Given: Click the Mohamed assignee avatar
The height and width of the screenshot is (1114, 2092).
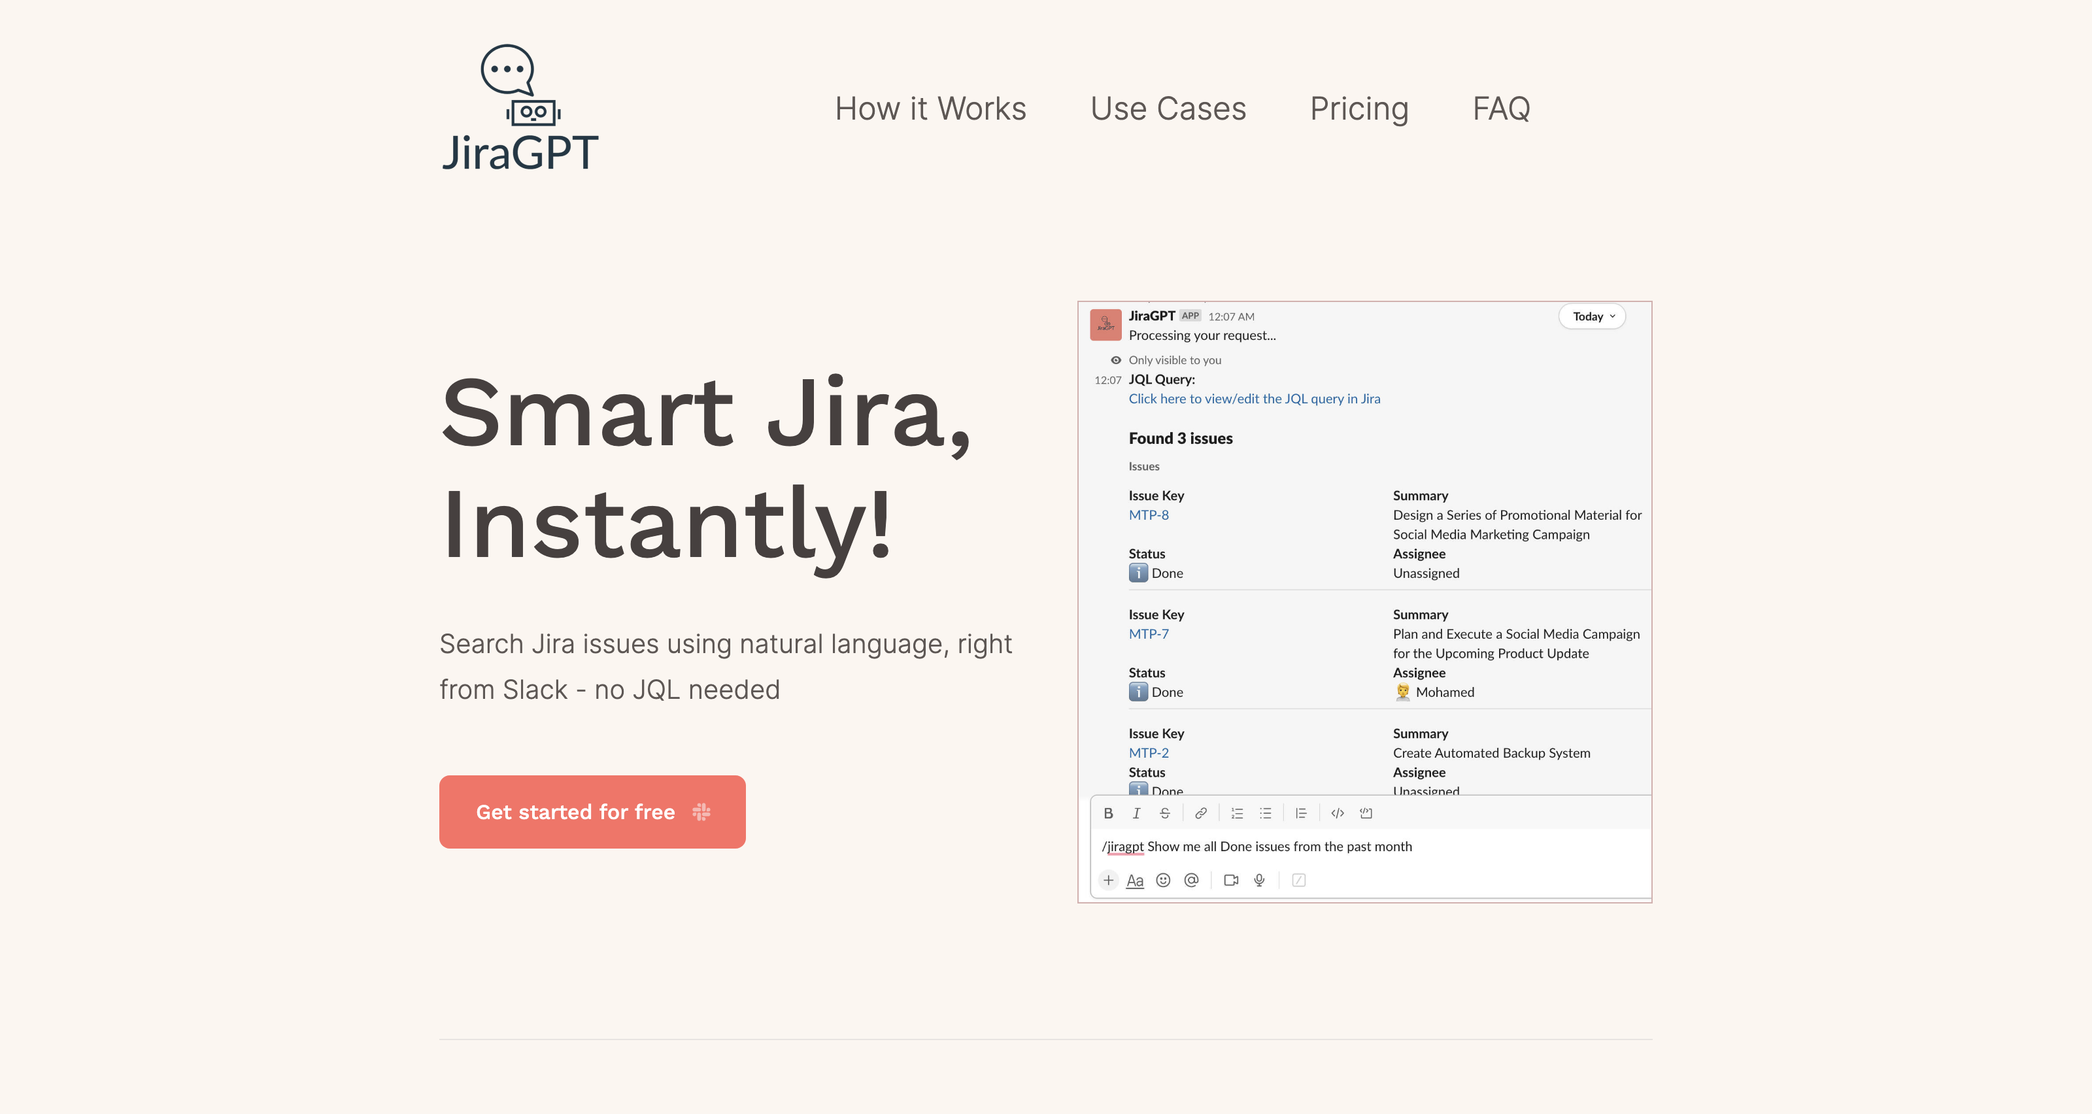Looking at the screenshot, I should (x=1402, y=692).
